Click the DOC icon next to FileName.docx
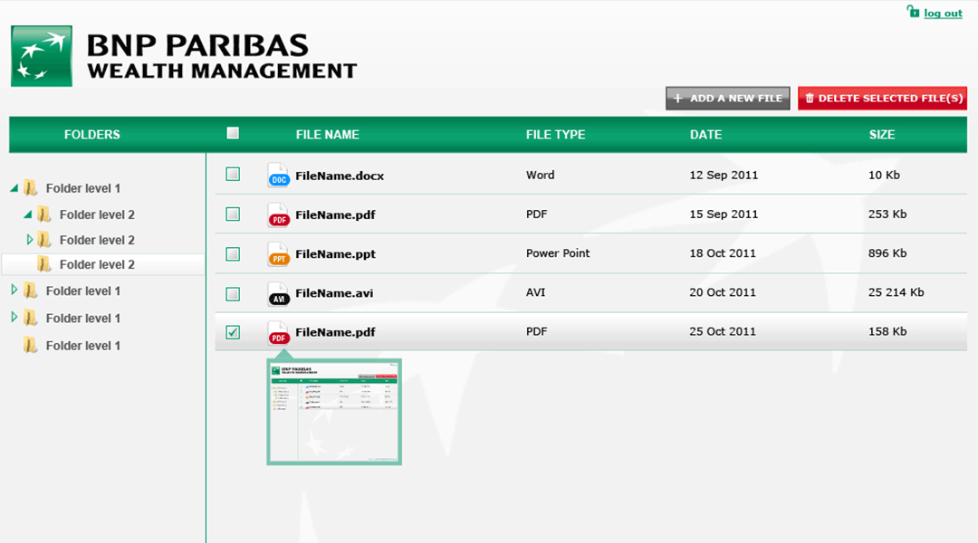This screenshot has width=978, height=543. (279, 176)
